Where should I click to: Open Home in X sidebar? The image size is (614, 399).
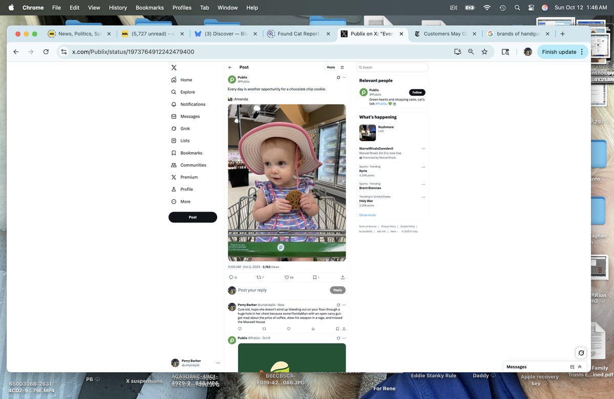182,80
